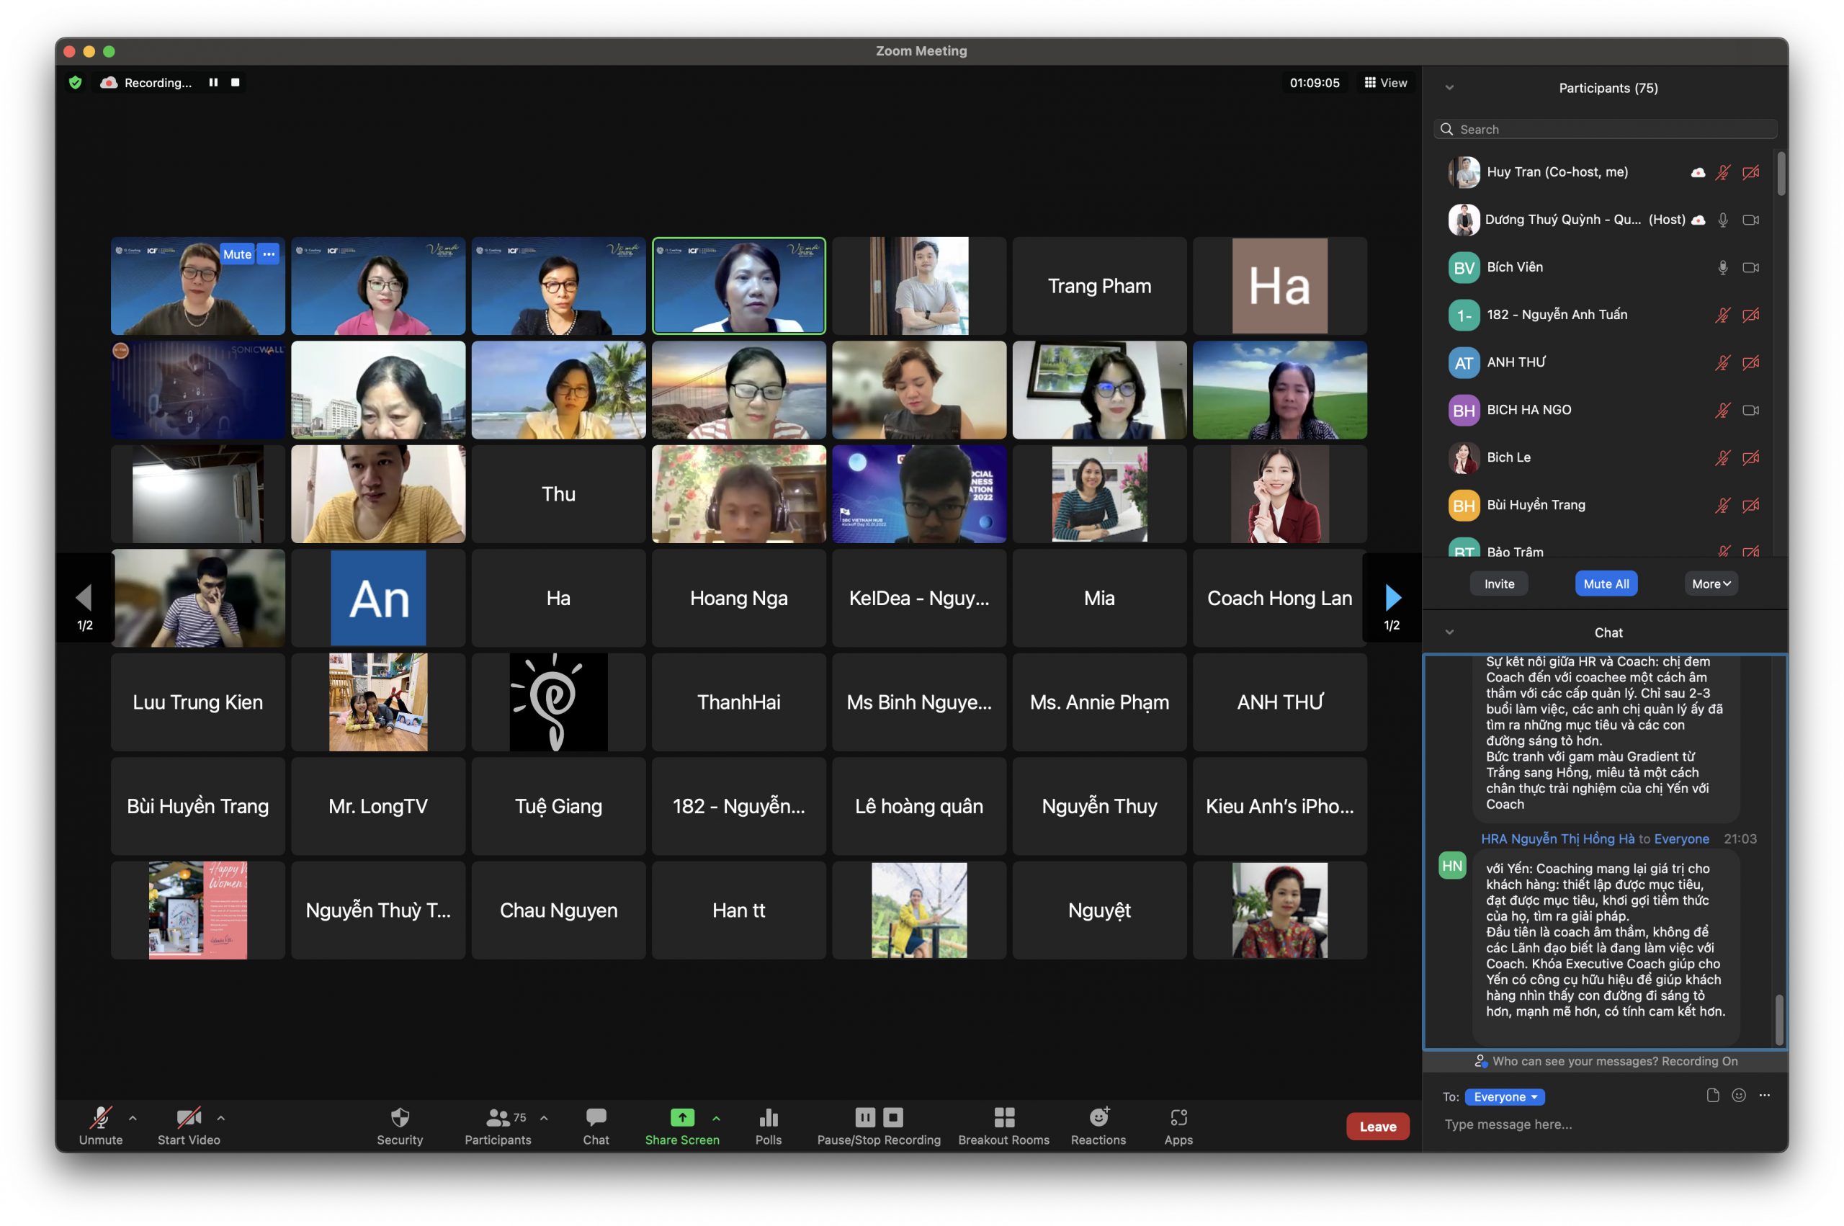Toggle Bích Viên's camera icon

[1750, 267]
